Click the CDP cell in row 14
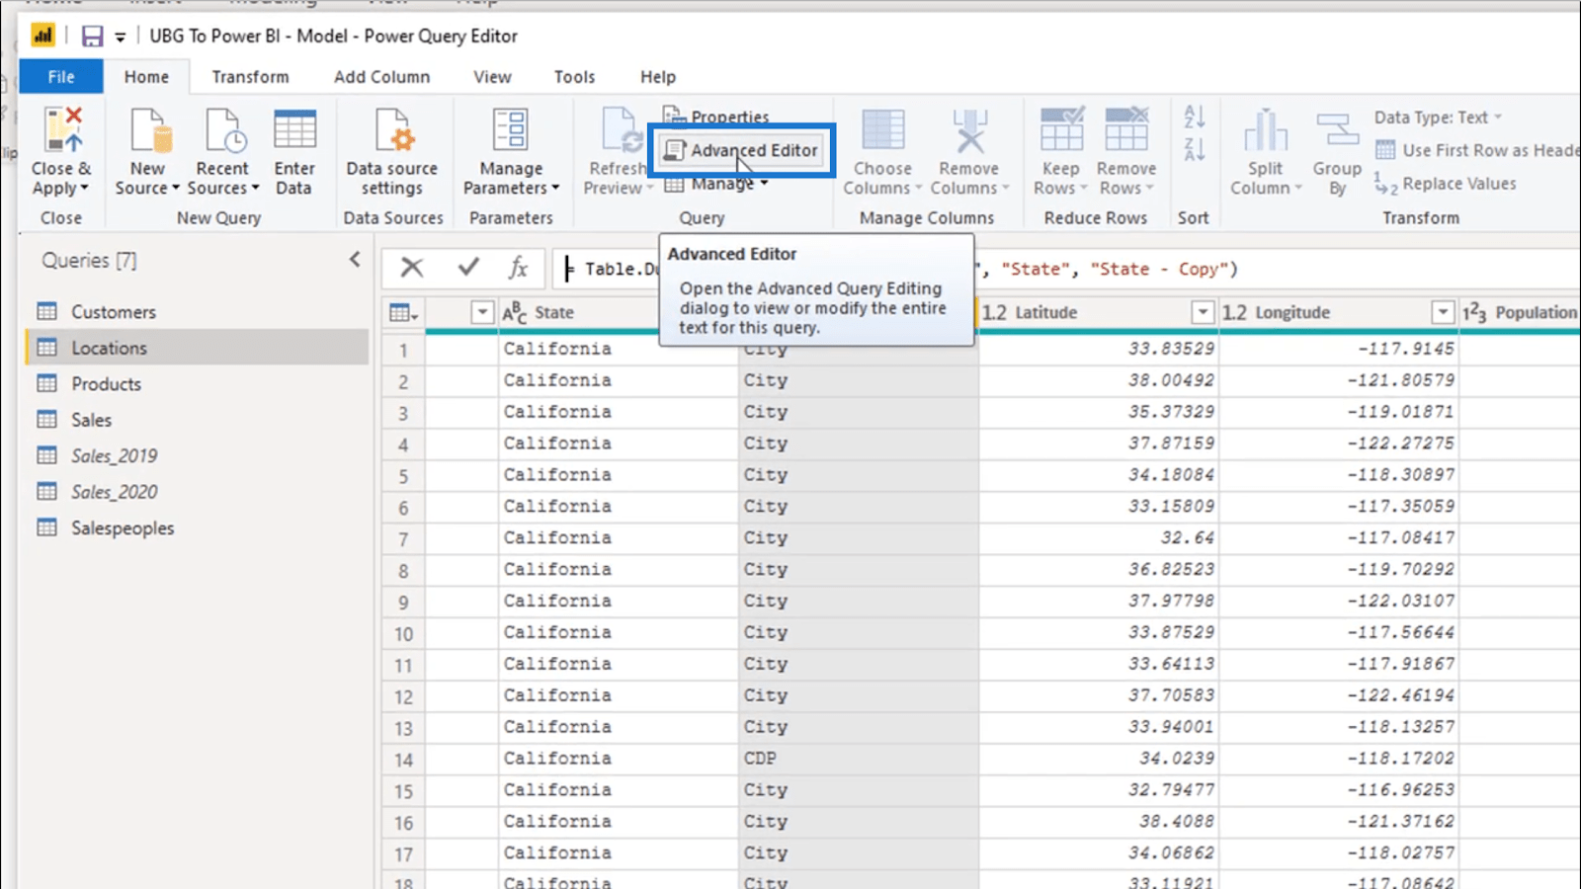 858,759
